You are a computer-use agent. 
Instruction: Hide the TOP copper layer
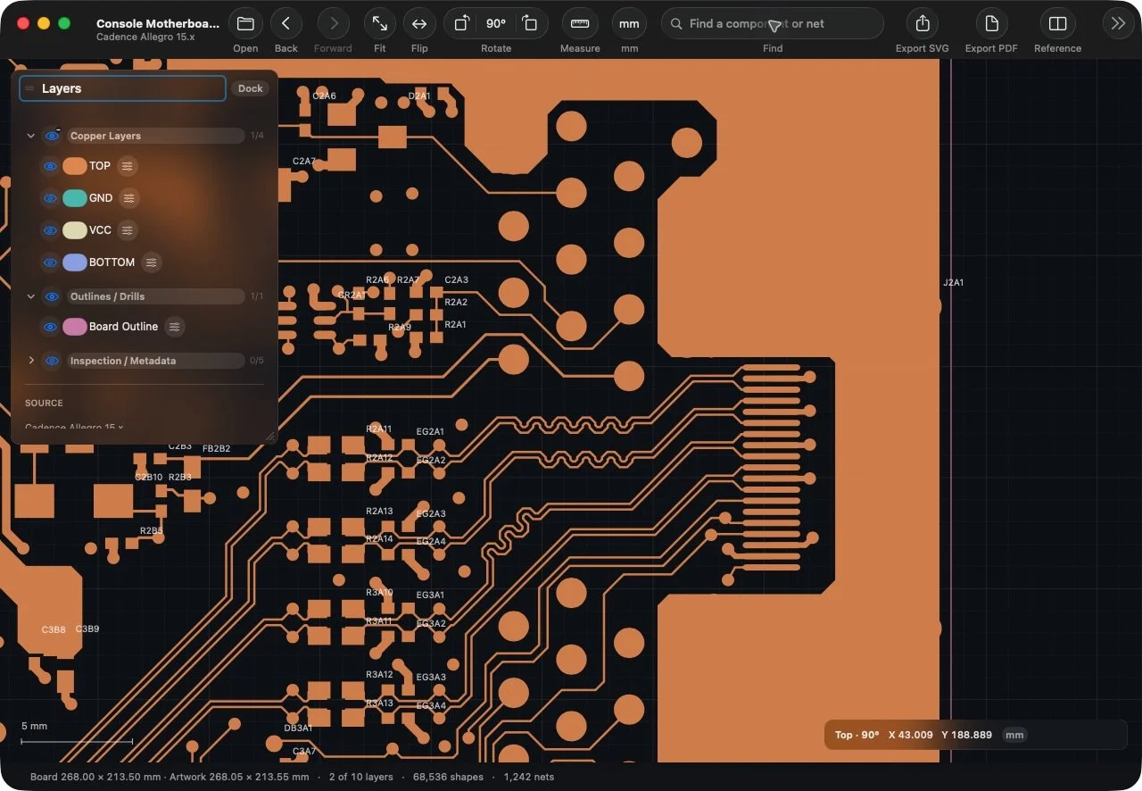click(x=50, y=166)
